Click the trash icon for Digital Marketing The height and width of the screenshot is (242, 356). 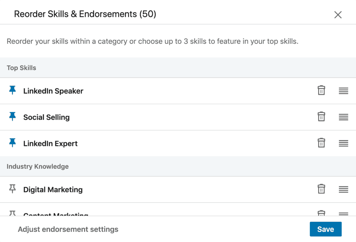tap(321, 189)
